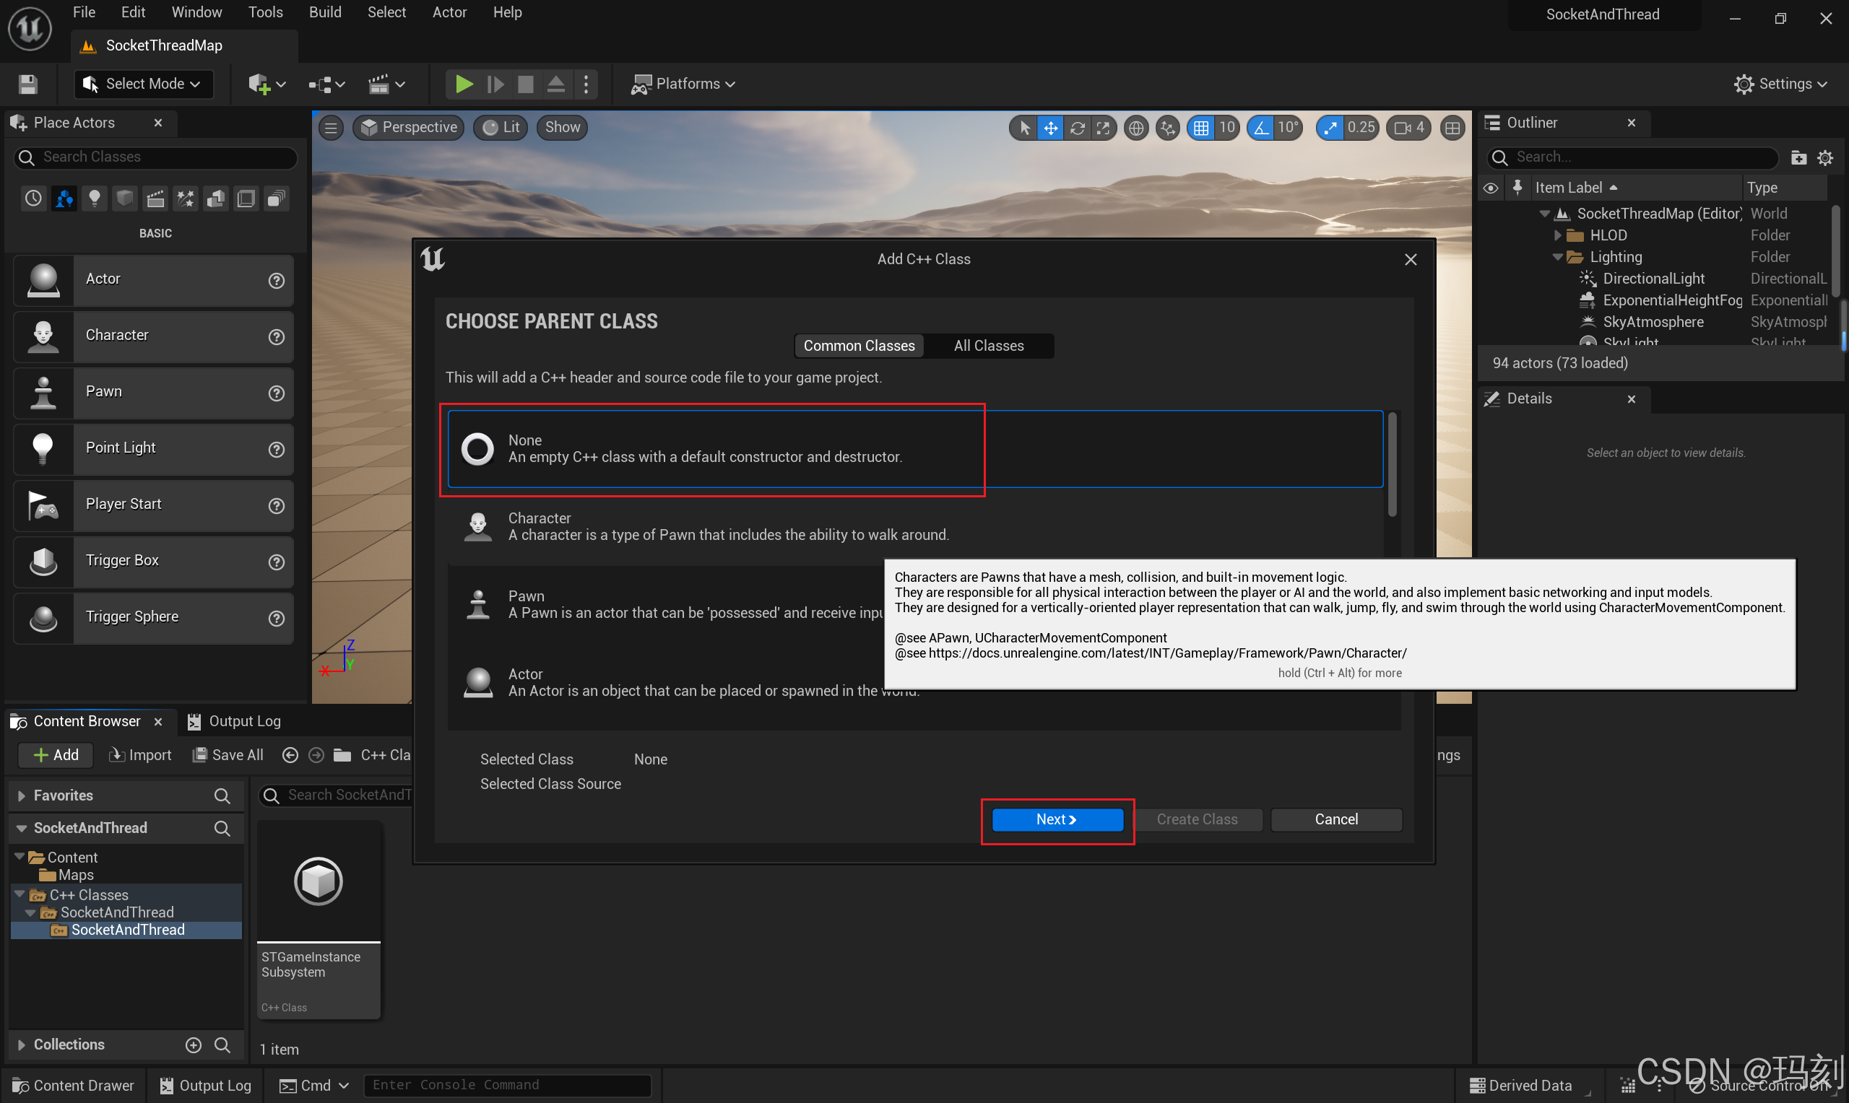
Task: Click the add collection plus icon
Action: pos(194,1045)
